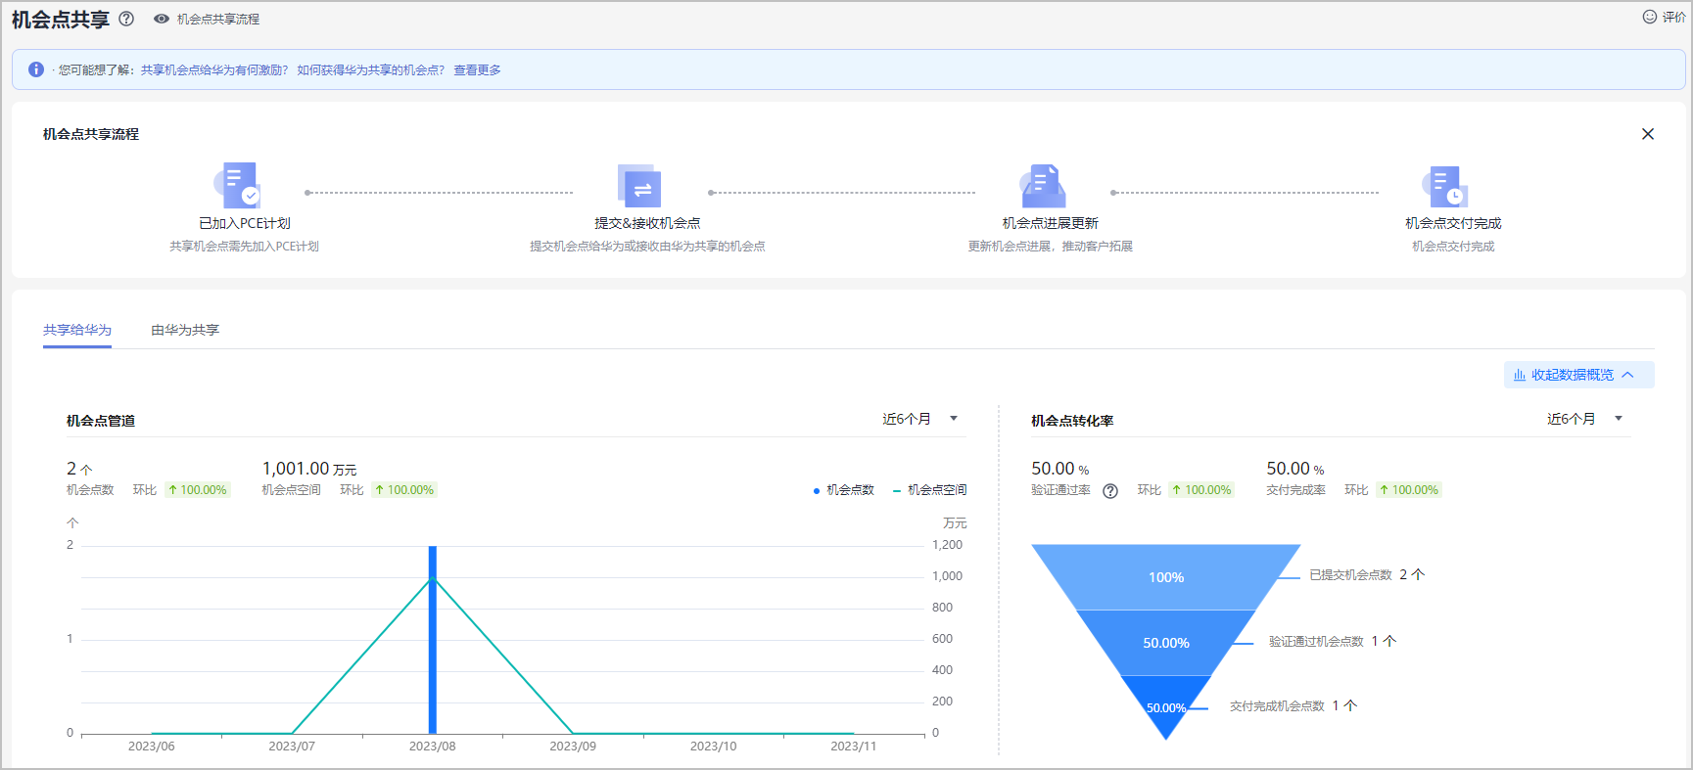1693x770 pixels.
Task: Toggle the 机会点空间 legend series
Action: click(929, 490)
